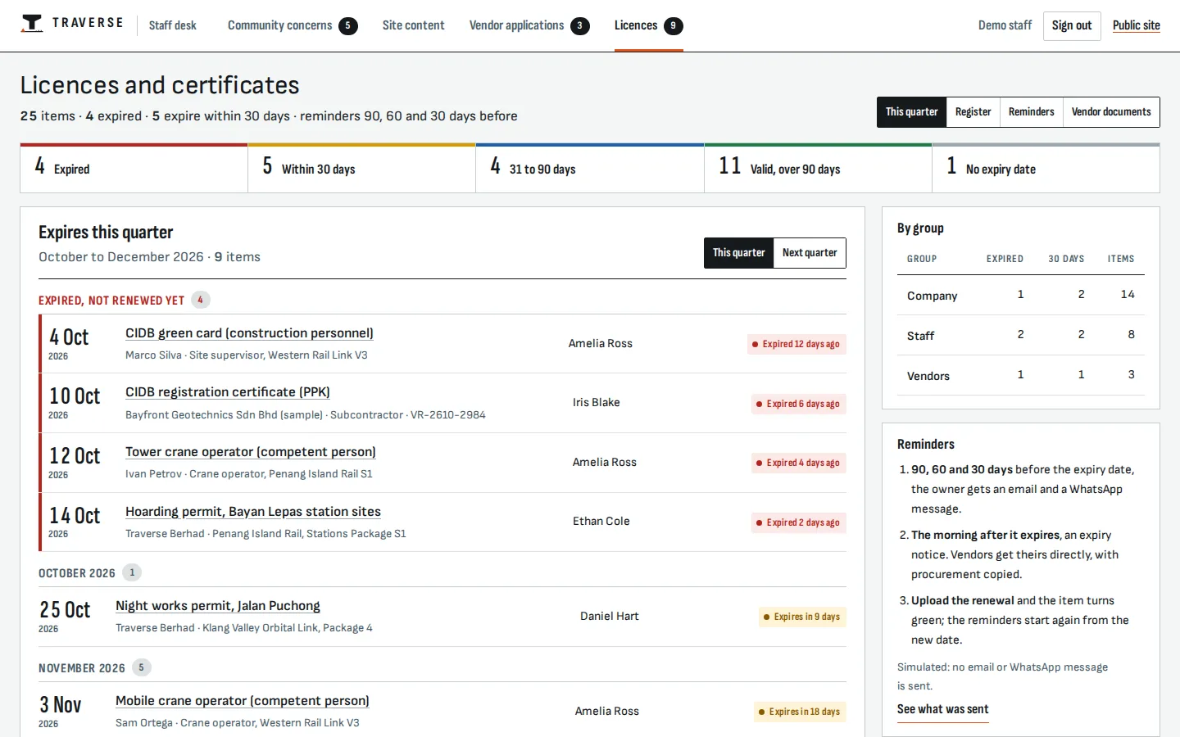Open Mobile crane operator licence
Image resolution: width=1180 pixels, height=737 pixels.
[243, 701]
